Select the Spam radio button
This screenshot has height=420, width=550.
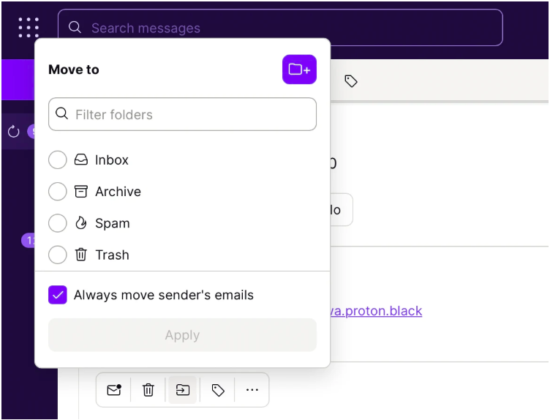58,223
